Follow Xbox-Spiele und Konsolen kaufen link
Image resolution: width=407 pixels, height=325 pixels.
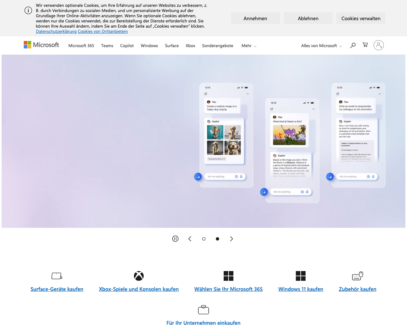pos(139,289)
